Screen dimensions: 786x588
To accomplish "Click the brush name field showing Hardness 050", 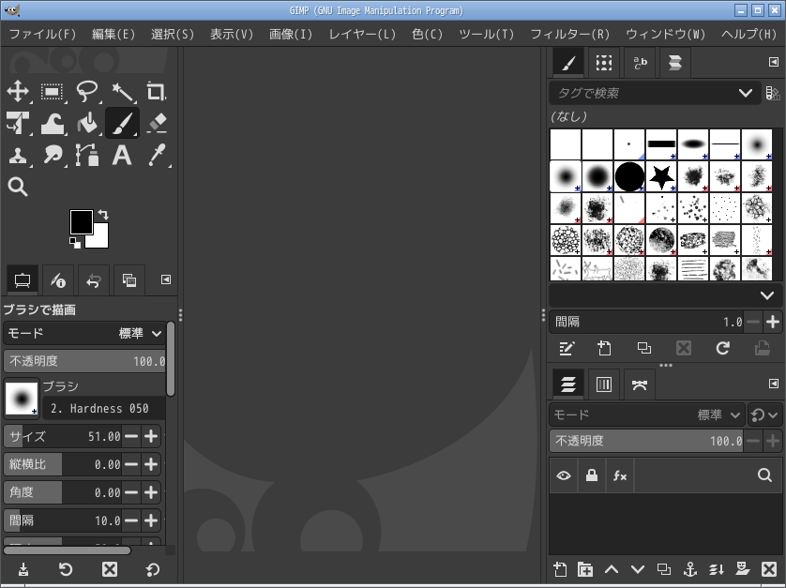I will point(103,409).
